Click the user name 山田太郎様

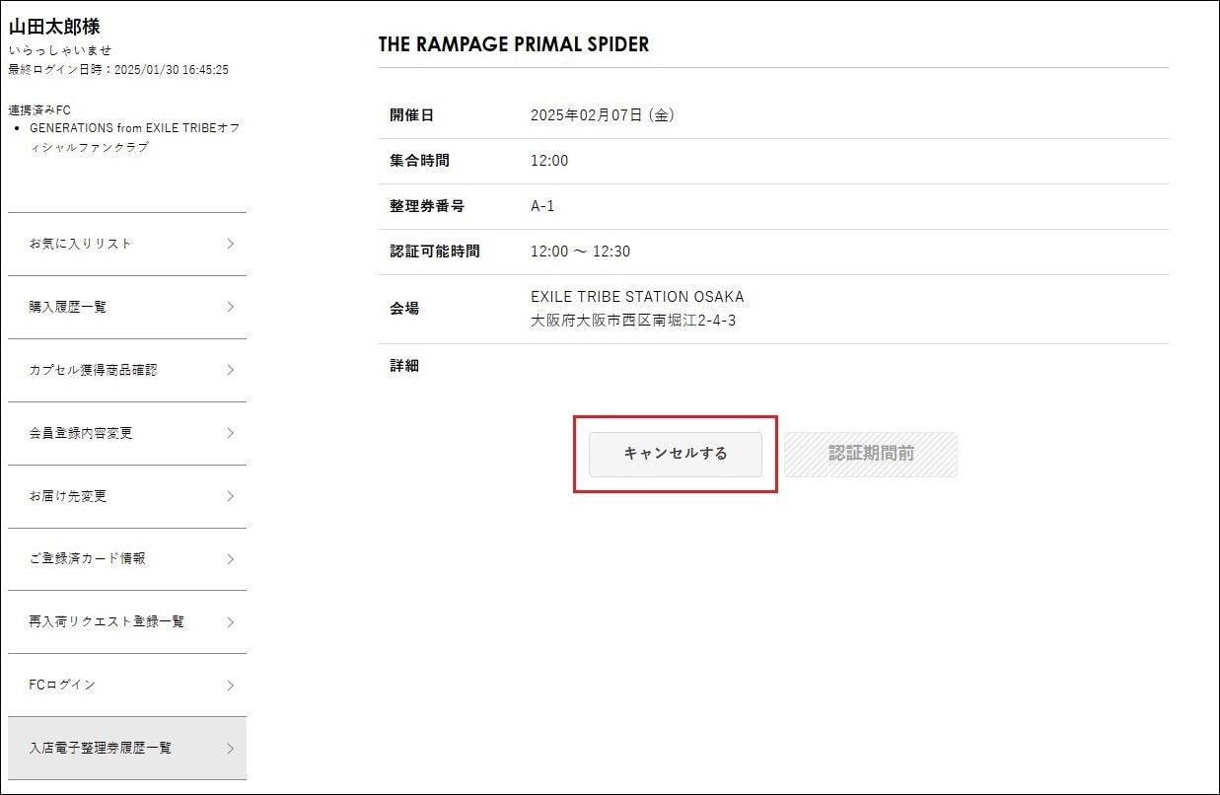[x=54, y=27]
